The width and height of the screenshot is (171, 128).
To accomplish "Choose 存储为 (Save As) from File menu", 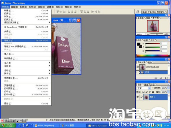I will click(x=26, y=41).
